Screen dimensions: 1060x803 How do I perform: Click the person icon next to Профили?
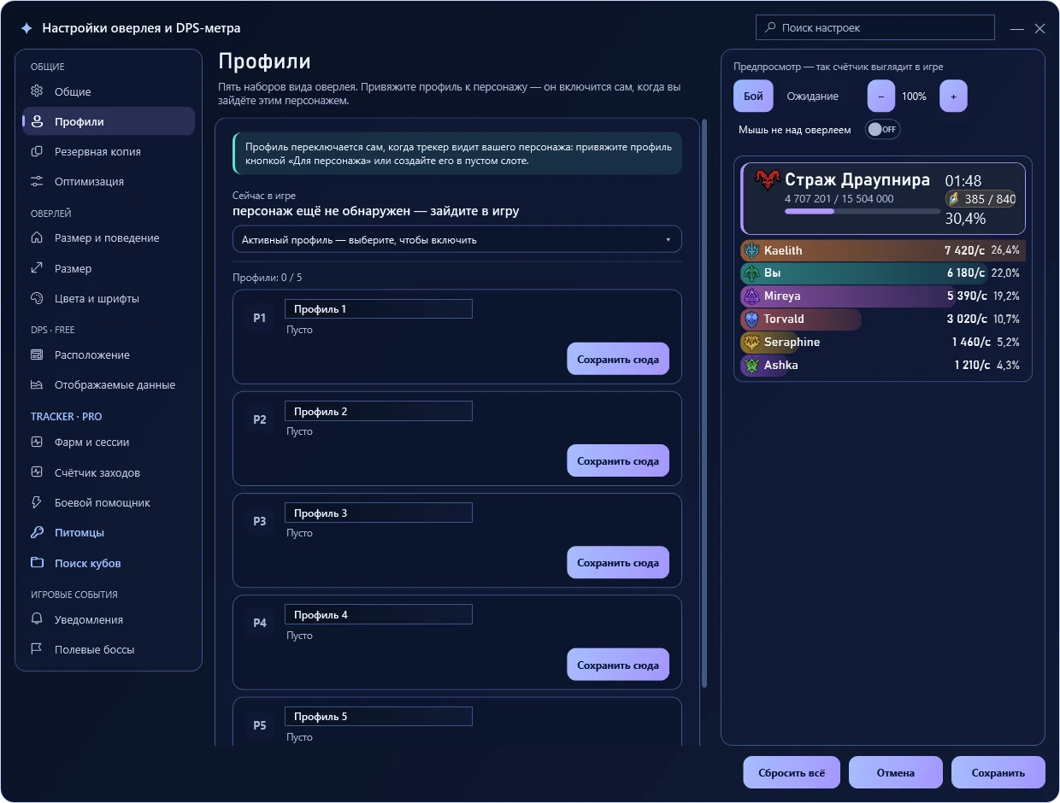click(x=37, y=121)
